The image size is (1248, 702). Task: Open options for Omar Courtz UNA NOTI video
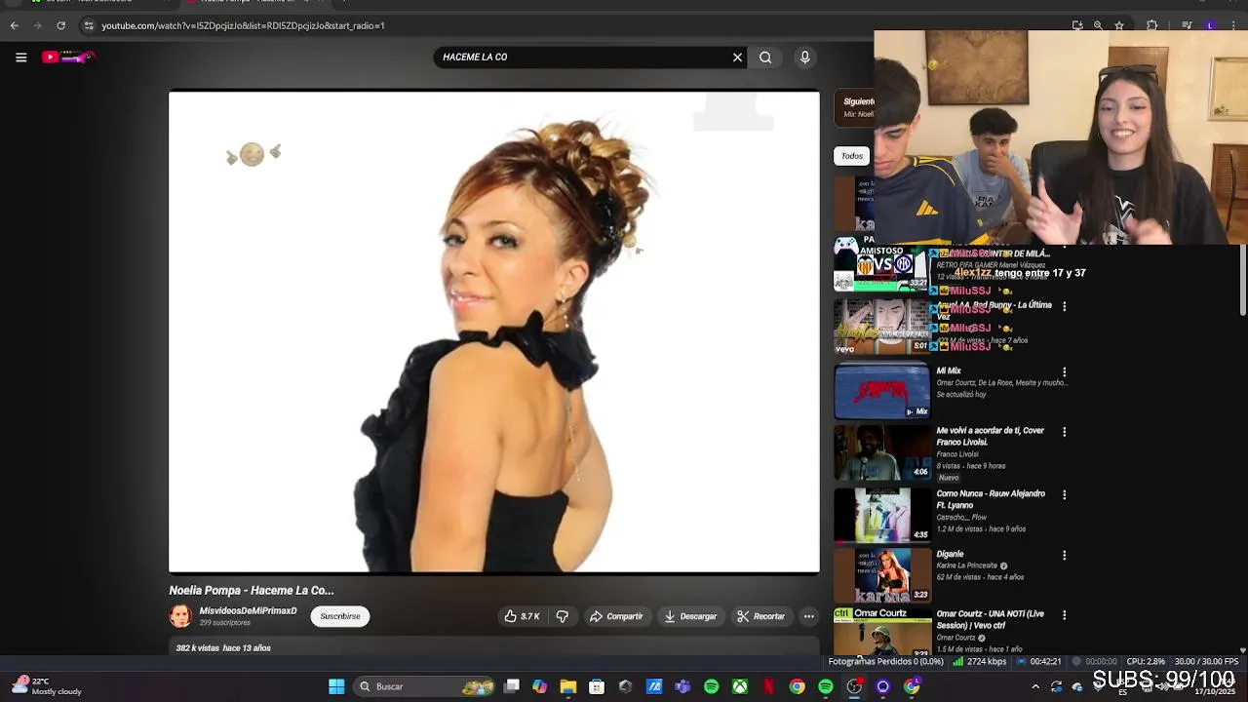tap(1064, 615)
